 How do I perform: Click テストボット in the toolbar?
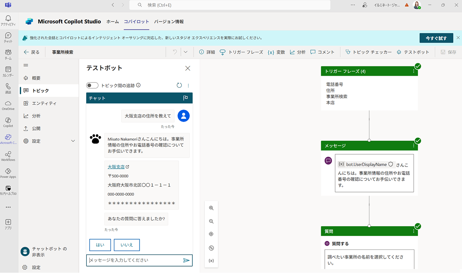(x=413, y=52)
